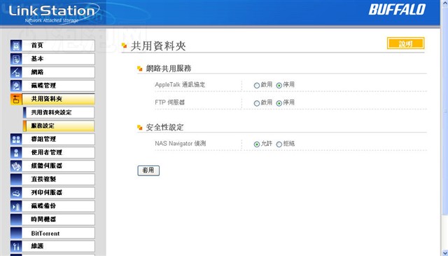Click the 直接複製 icon
448x256 pixels.
(16, 180)
